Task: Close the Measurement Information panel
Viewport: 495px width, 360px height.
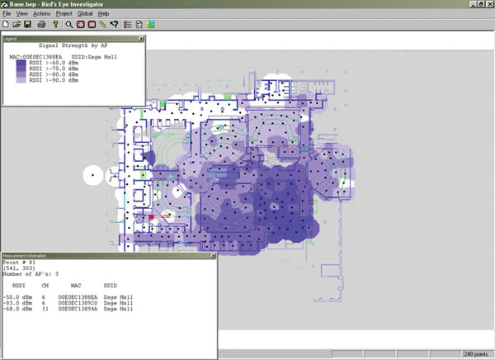Action: [213, 256]
